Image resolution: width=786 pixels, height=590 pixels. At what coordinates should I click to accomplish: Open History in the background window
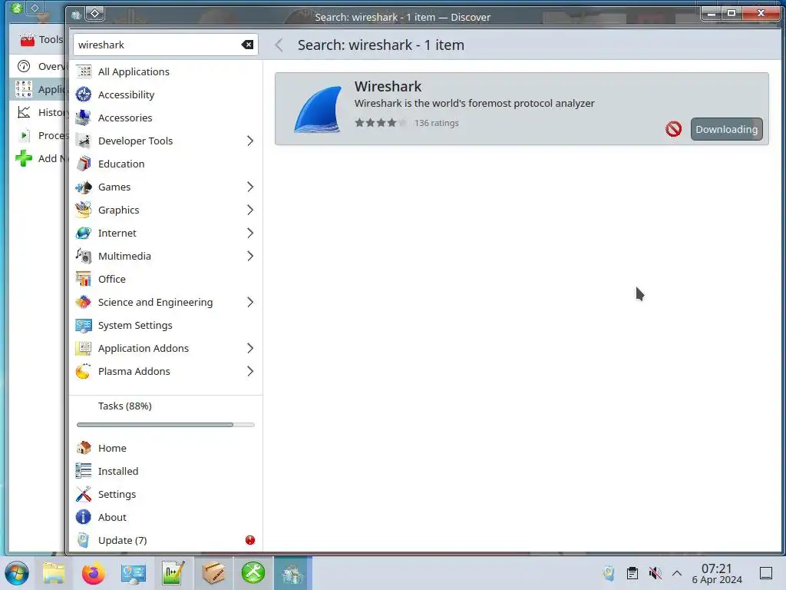point(38,112)
